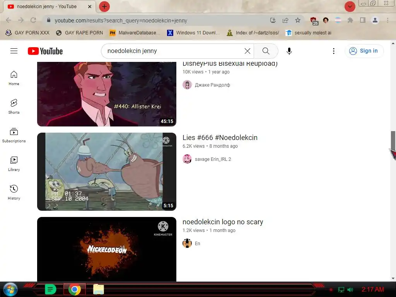Click the Sign in button
Viewport: 396px width, 297px height.
pyautogui.click(x=364, y=51)
